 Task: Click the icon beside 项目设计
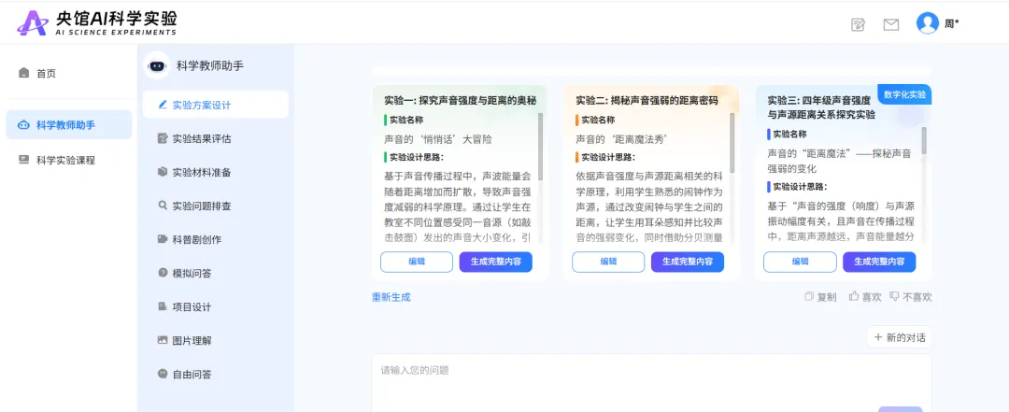[163, 306]
